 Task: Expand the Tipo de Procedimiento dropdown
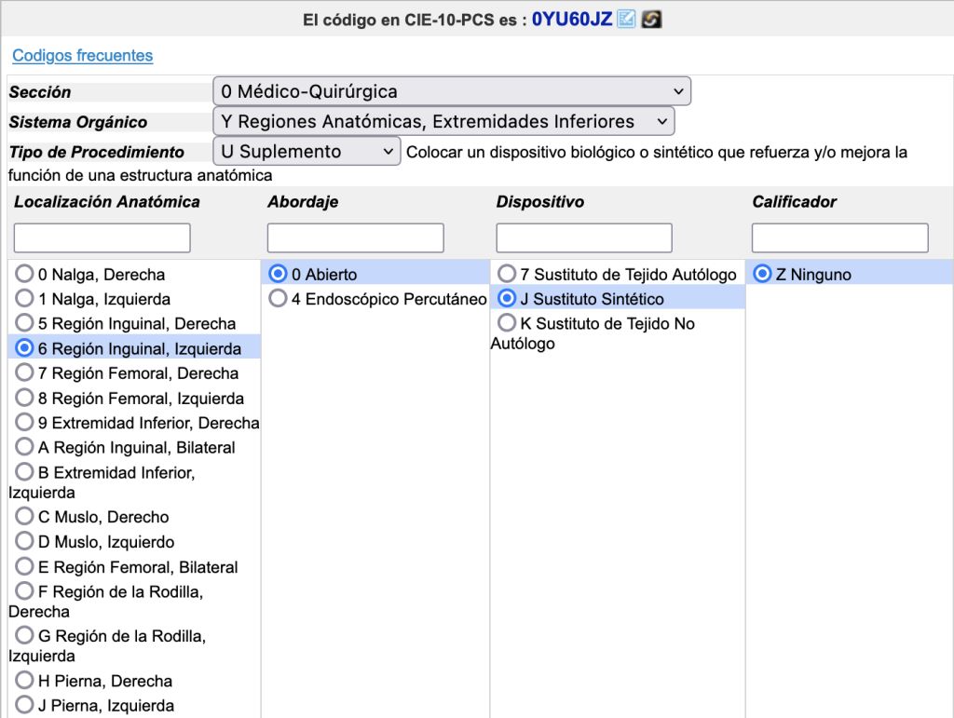[307, 151]
